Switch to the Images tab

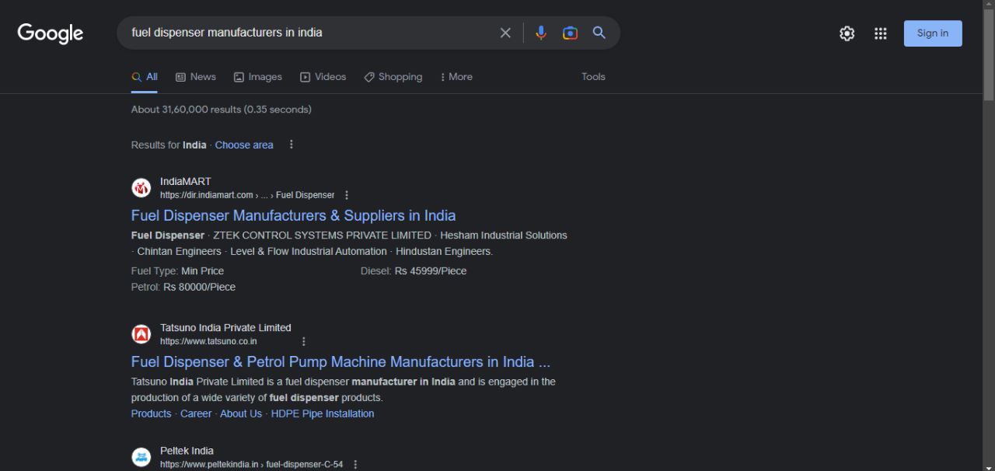click(x=258, y=77)
